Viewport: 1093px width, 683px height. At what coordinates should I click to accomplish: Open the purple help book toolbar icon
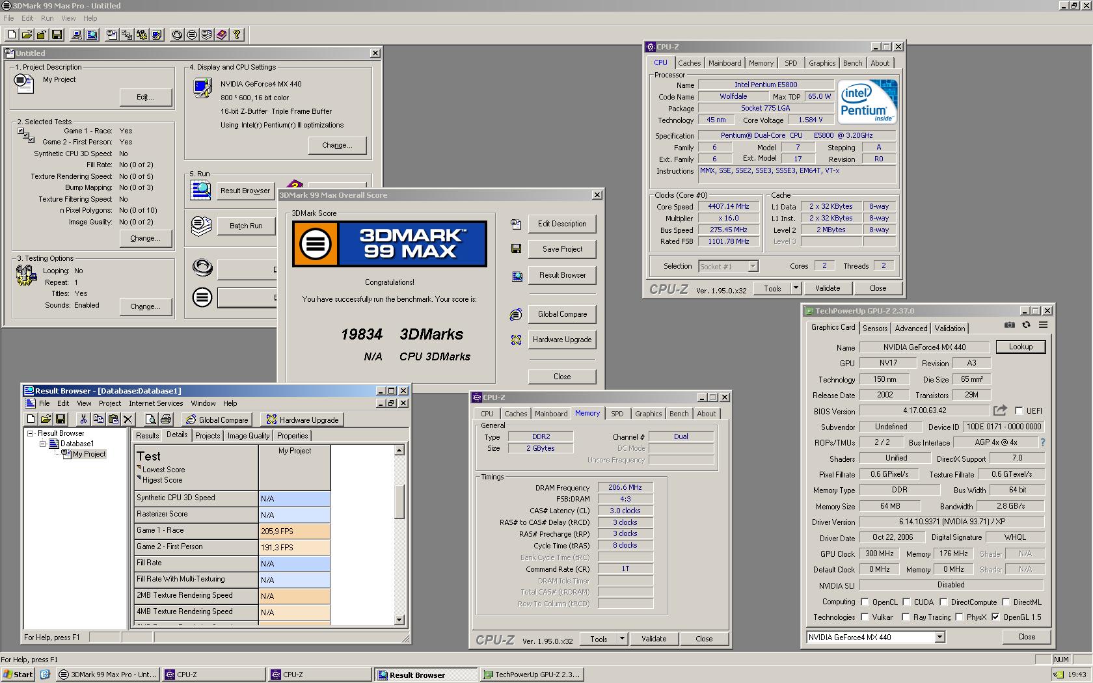(x=221, y=34)
